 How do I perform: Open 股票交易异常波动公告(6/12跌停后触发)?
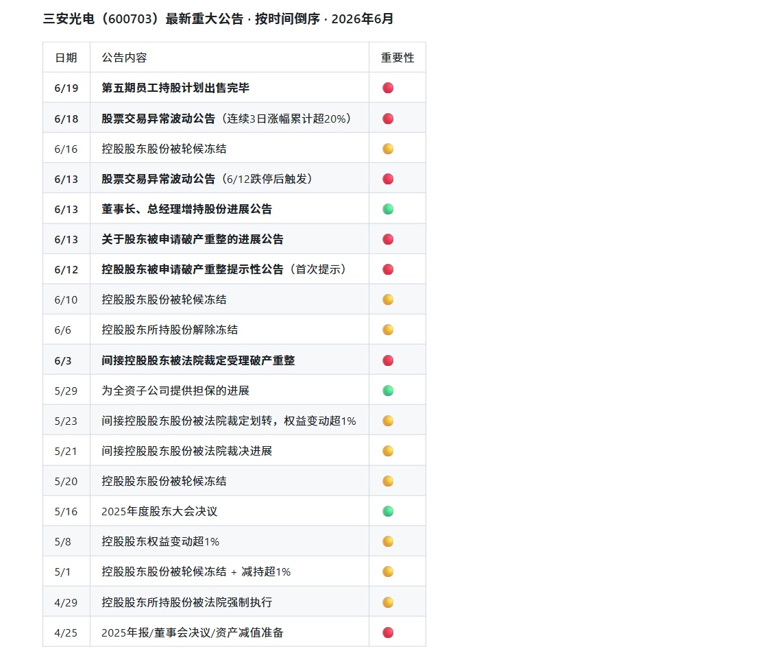coord(207,179)
